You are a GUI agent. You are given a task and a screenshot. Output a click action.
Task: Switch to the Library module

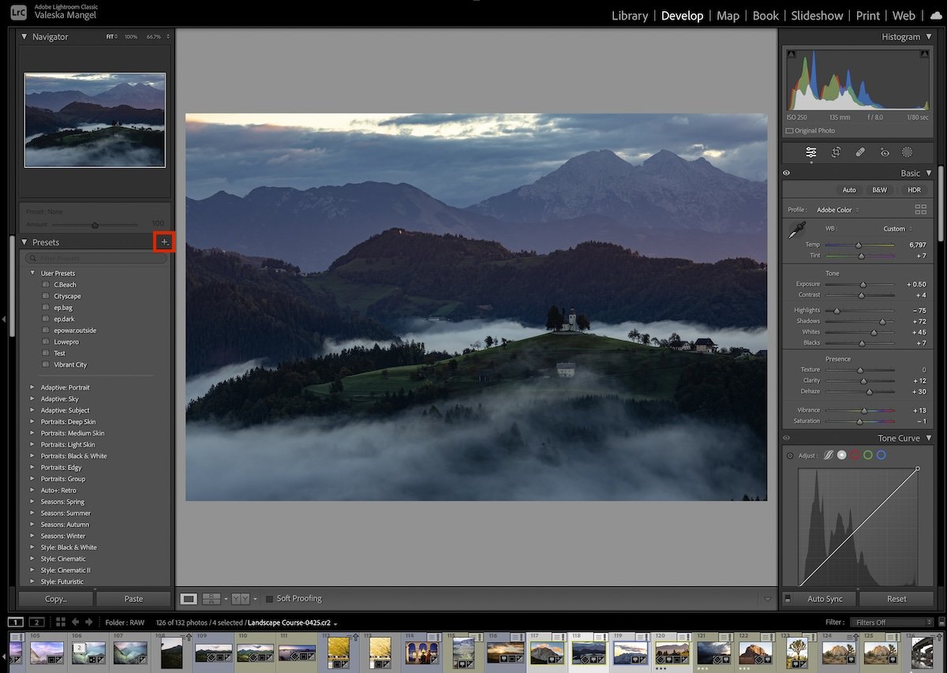(630, 16)
